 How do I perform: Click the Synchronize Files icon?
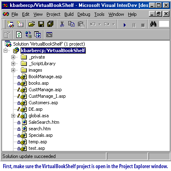[28, 35]
